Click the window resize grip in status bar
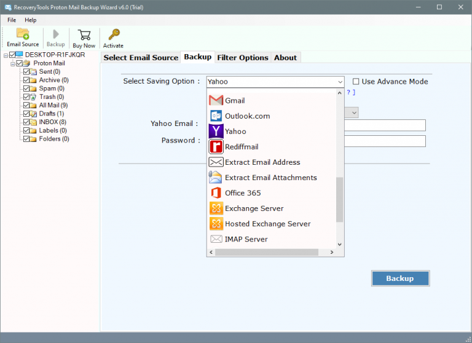The height and width of the screenshot is (343, 472). point(468,339)
